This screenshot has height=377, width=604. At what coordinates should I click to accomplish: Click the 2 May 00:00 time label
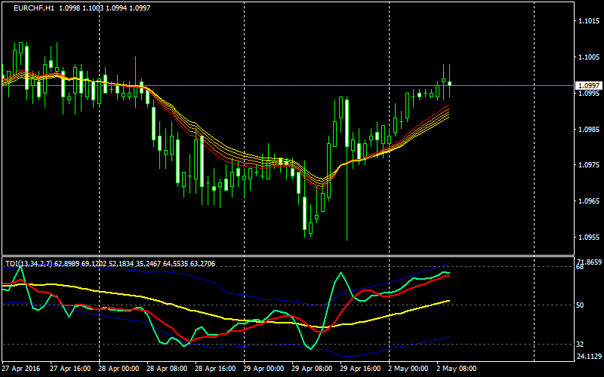pos(407,369)
